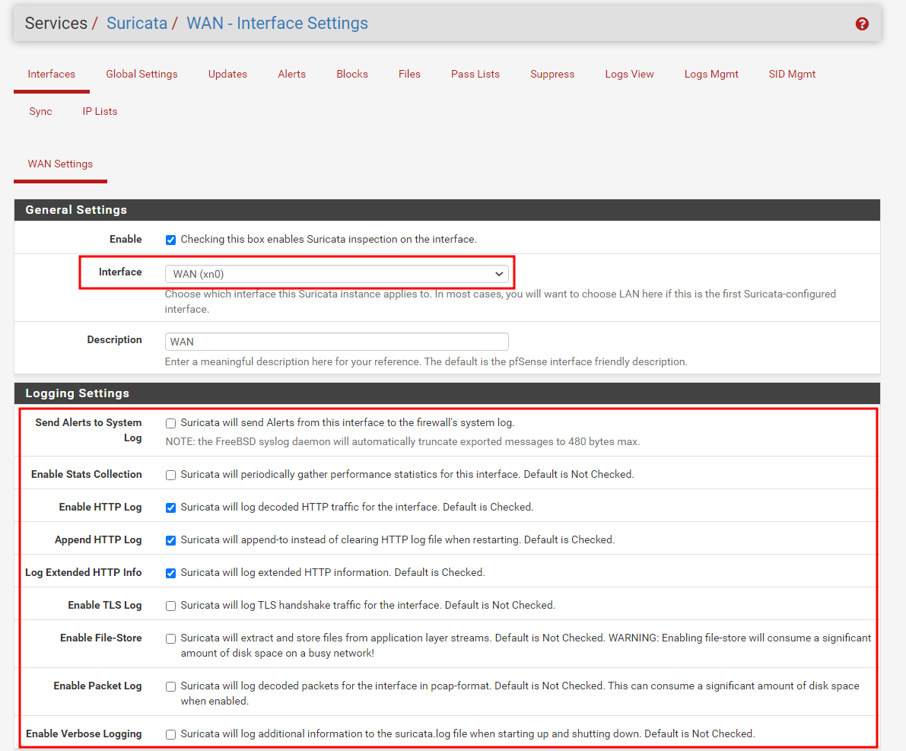Screen dimensions: 906x751
Task: Click the Description field label
Action: 114,339
